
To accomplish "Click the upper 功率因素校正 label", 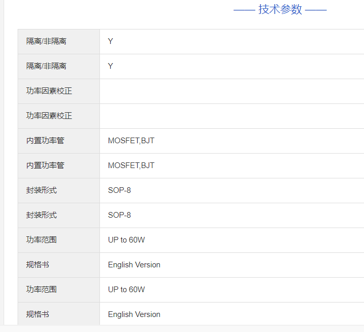I will [x=49, y=91].
